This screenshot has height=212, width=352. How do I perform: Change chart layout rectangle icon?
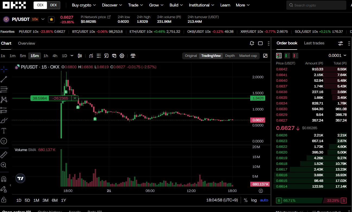coord(260,43)
